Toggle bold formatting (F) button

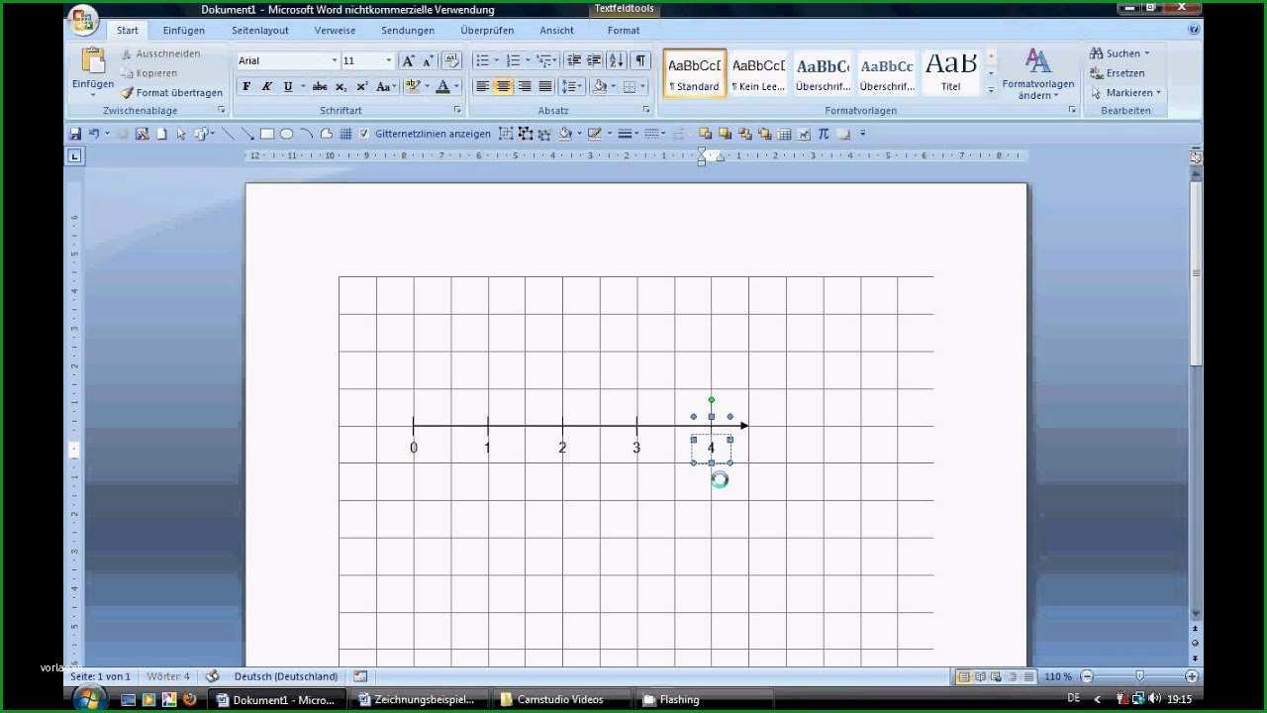pyautogui.click(x=246, y=87)
